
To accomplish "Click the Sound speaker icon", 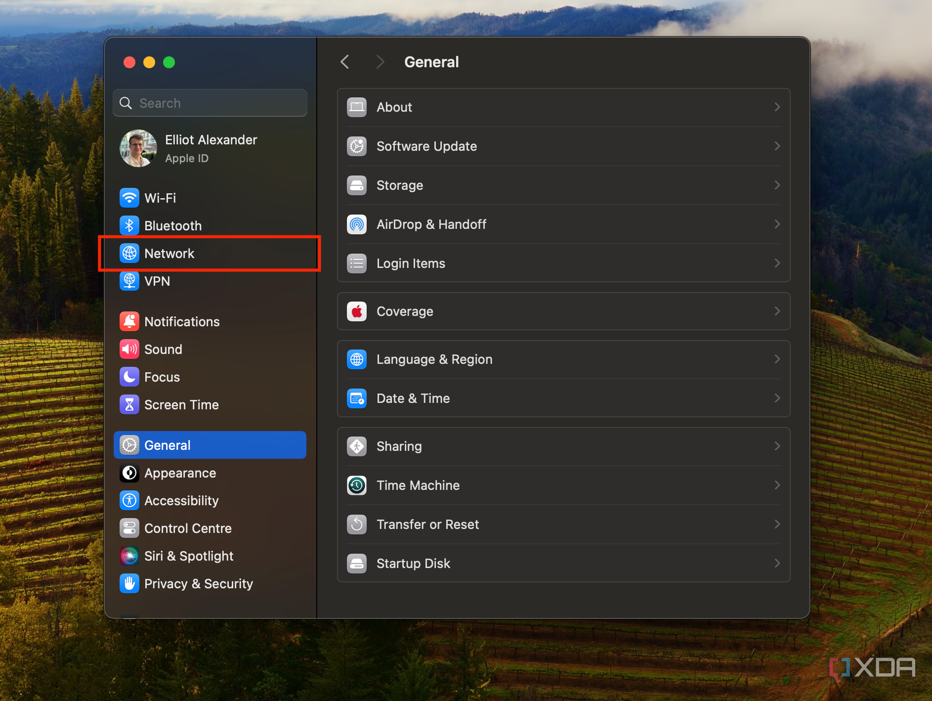I will [129, 350].
